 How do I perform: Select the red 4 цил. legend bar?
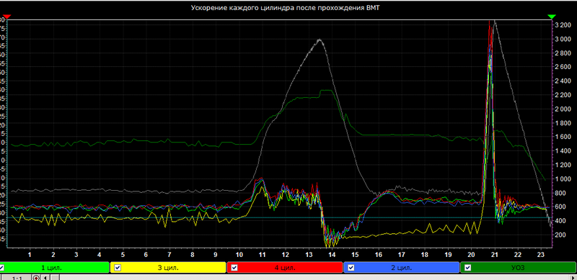[x=285, y=268]
